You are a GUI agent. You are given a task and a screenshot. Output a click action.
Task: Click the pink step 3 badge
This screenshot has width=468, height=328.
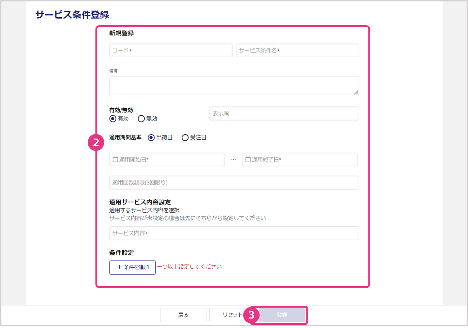coord(251,315)
